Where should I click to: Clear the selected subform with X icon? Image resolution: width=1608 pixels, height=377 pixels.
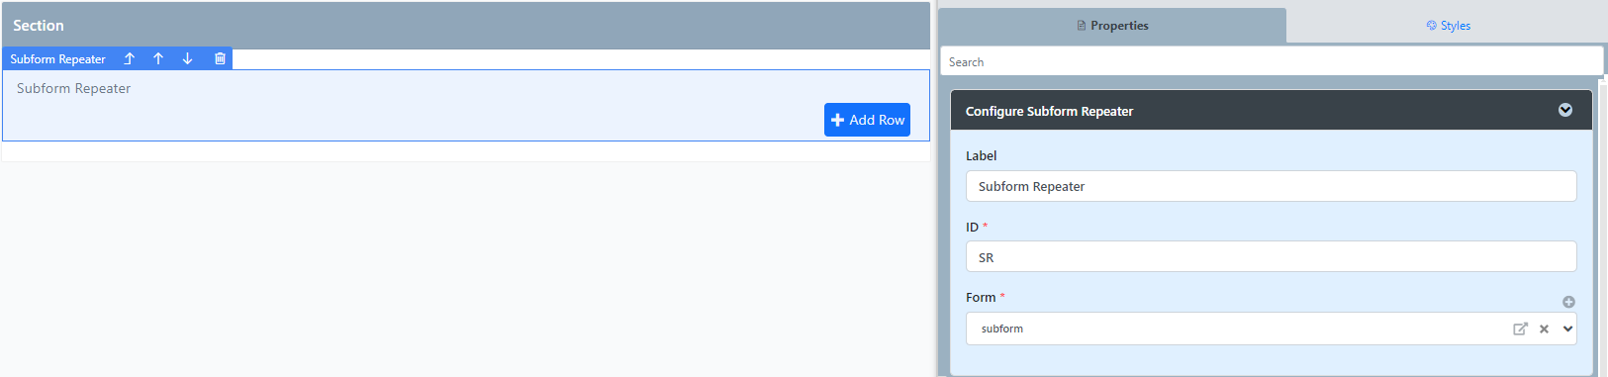click(x=1544, y=329)
